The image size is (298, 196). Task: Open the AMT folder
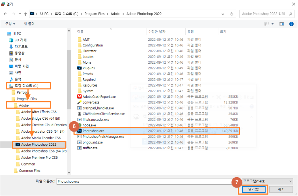click(84, 39)
